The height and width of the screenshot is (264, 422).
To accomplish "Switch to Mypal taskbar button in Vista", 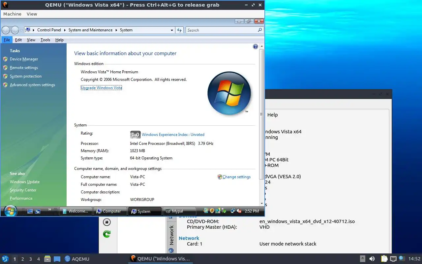I will [179, 211].
